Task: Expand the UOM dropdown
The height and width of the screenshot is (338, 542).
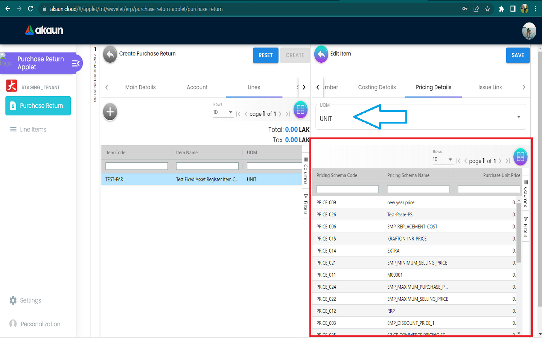Action: pyautogui.click(x=518, y=117)
